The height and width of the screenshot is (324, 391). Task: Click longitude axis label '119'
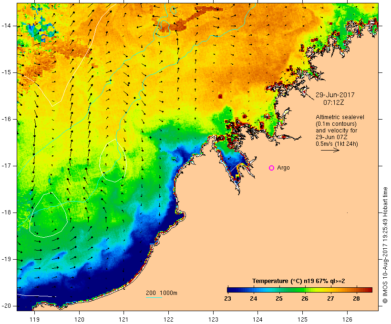(34, 319)
